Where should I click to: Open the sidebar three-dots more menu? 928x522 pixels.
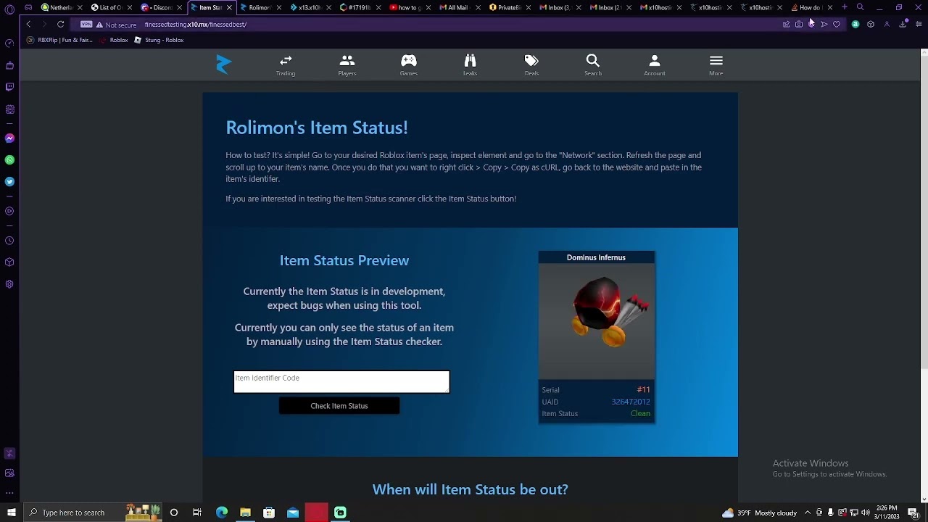(9, 493)
